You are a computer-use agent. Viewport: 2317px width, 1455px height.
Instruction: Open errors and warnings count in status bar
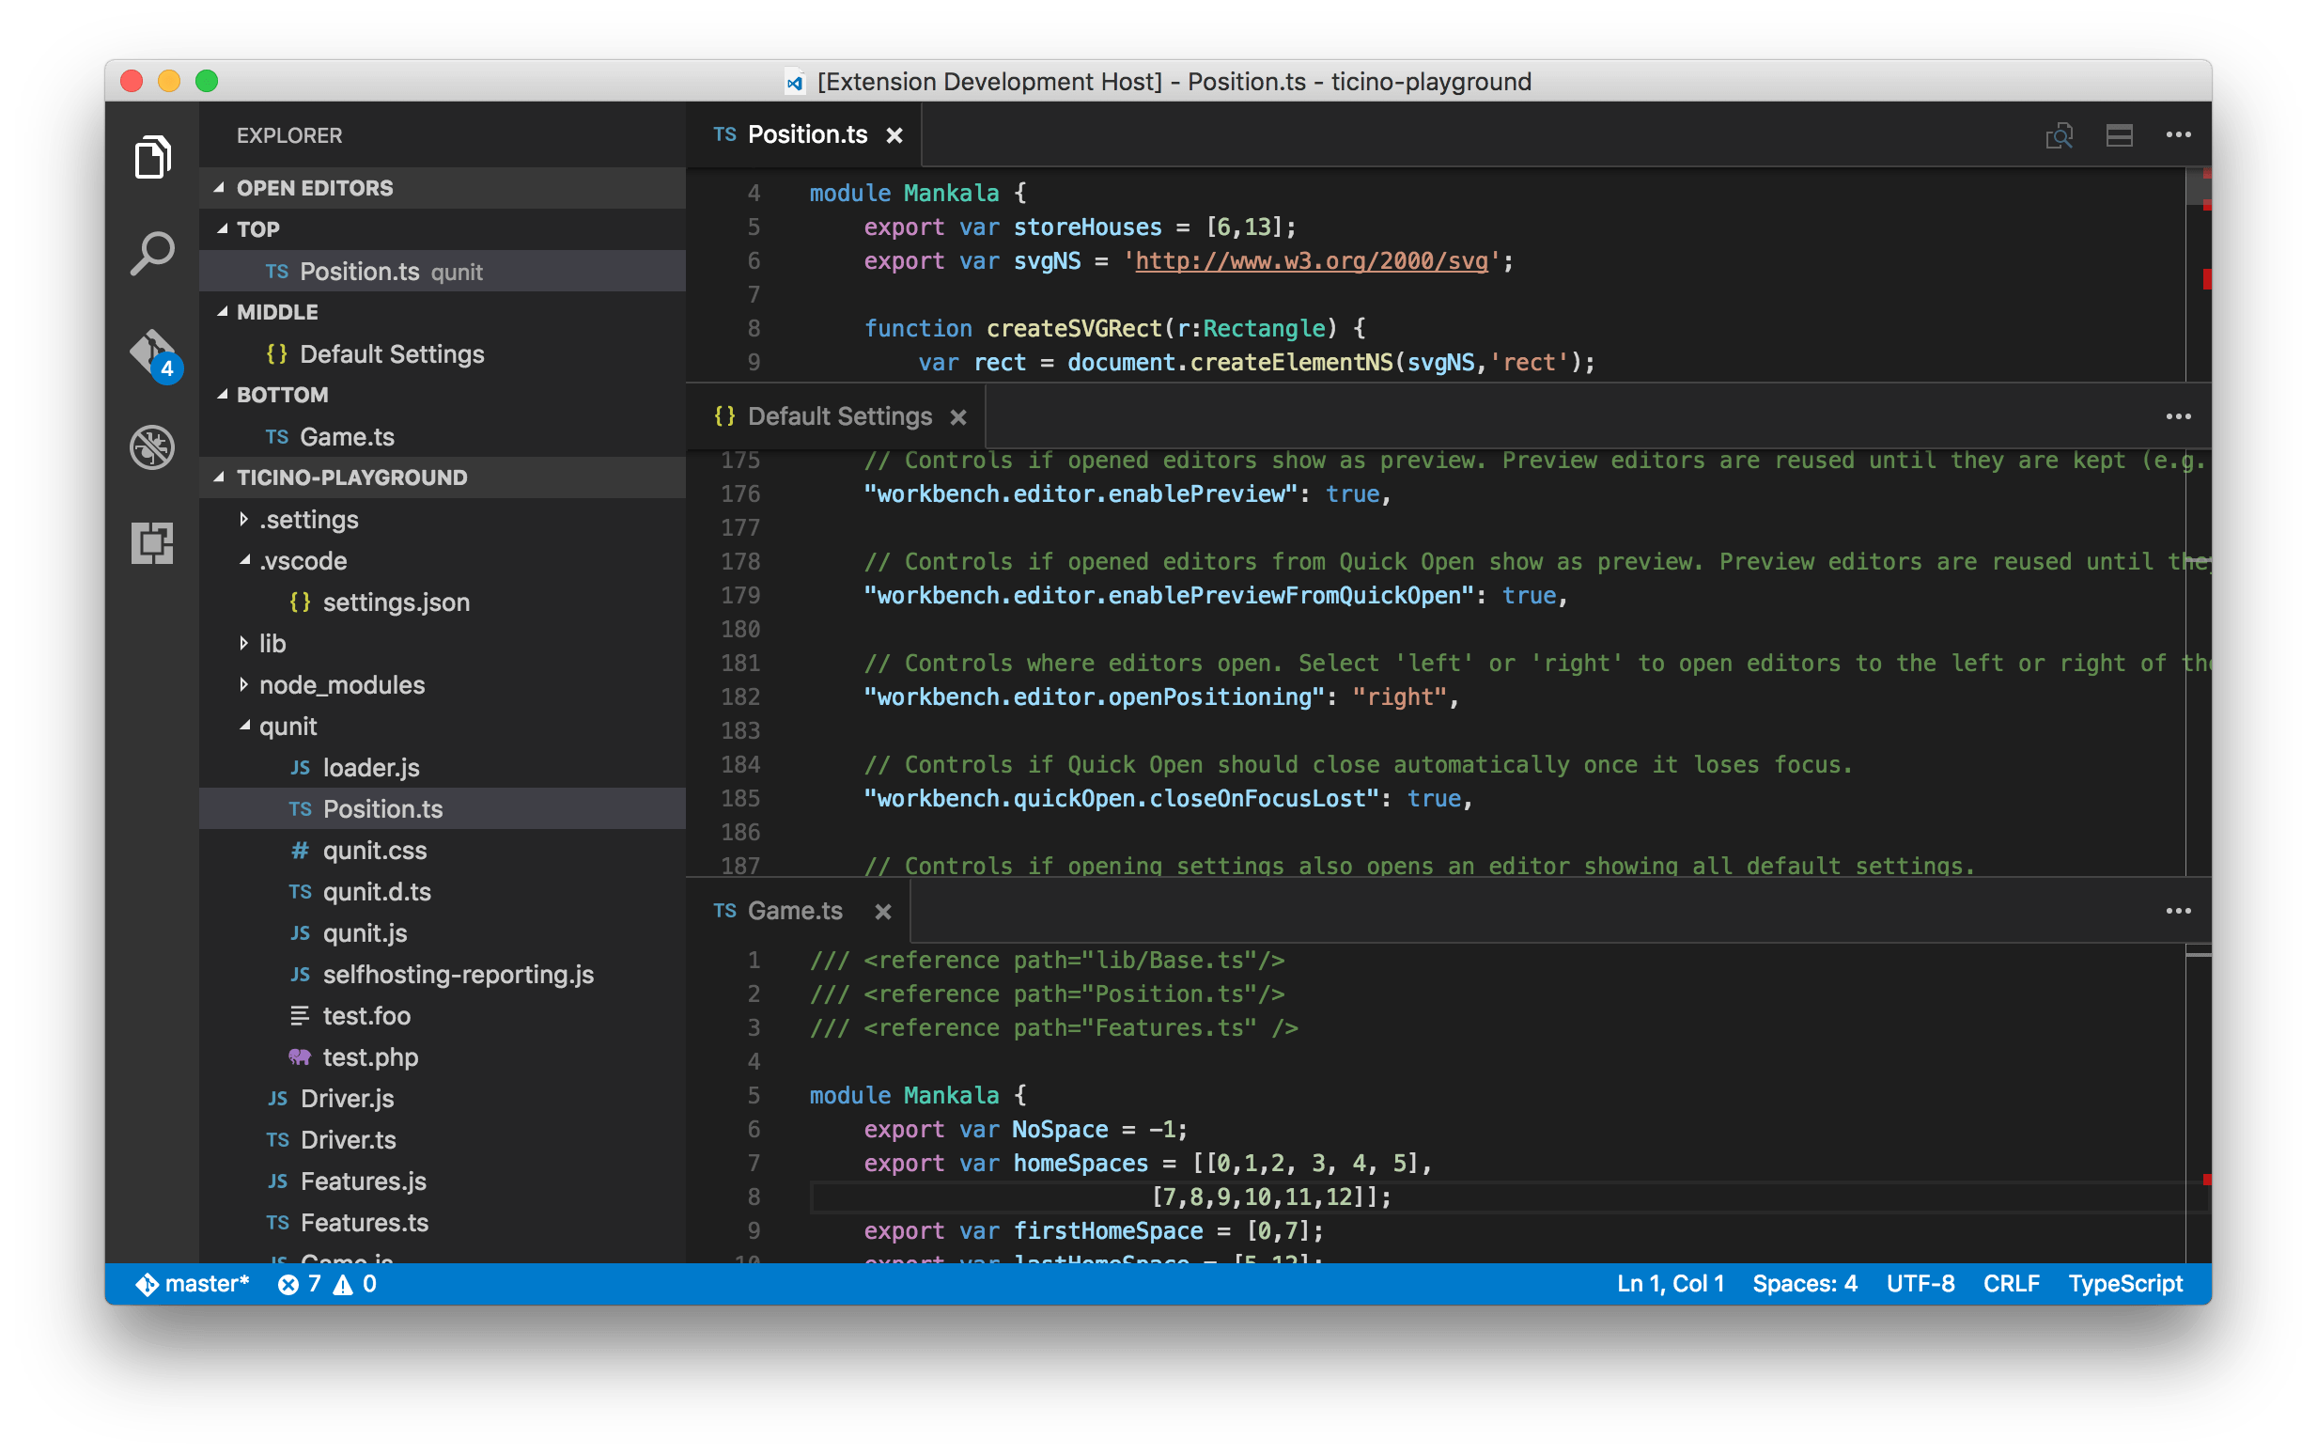coord(327,1284)
